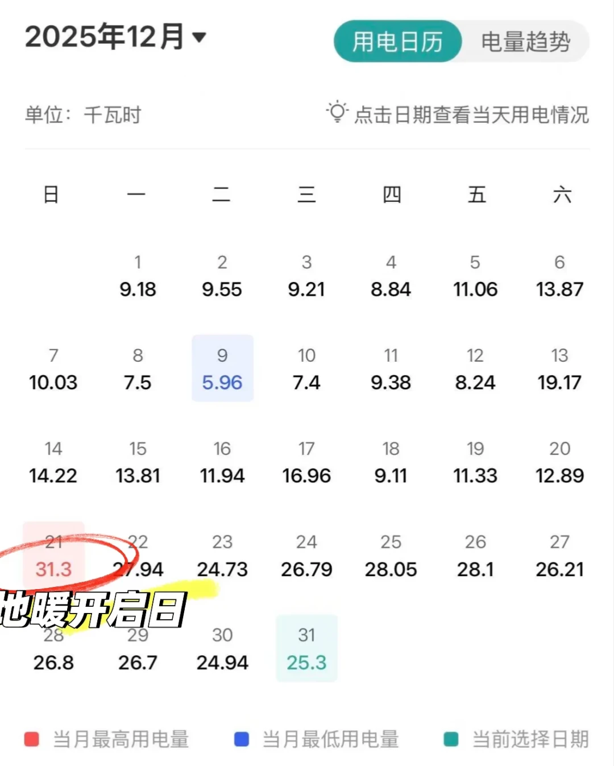View December 12 with 8.24
The height and width of the screenshot is (766, 614).
tap(475, 369)
